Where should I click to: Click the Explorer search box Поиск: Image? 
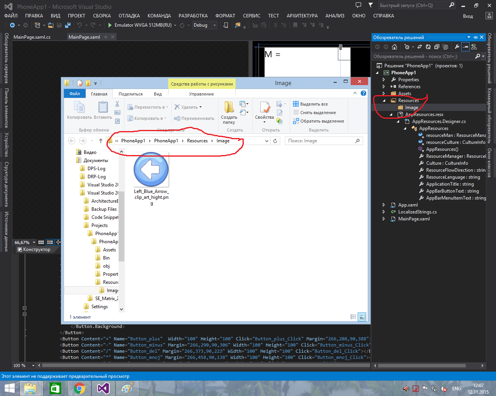tap(324, 141)
